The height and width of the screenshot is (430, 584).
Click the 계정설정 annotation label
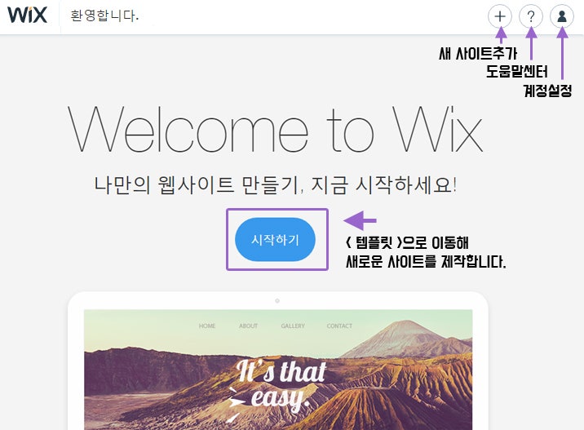(547, 91)
